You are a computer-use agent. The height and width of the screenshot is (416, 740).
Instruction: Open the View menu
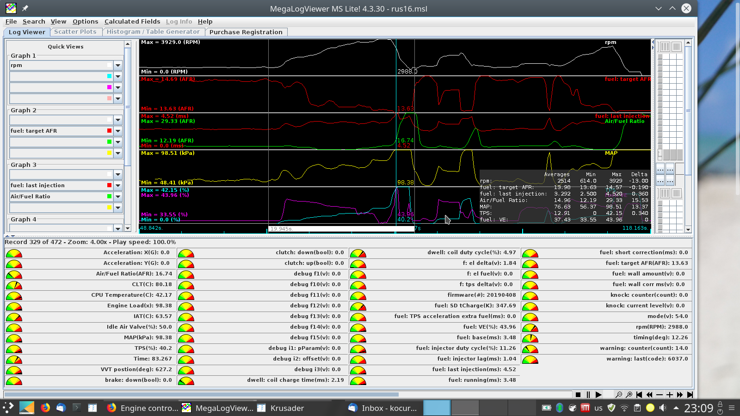tap(58, 21)
